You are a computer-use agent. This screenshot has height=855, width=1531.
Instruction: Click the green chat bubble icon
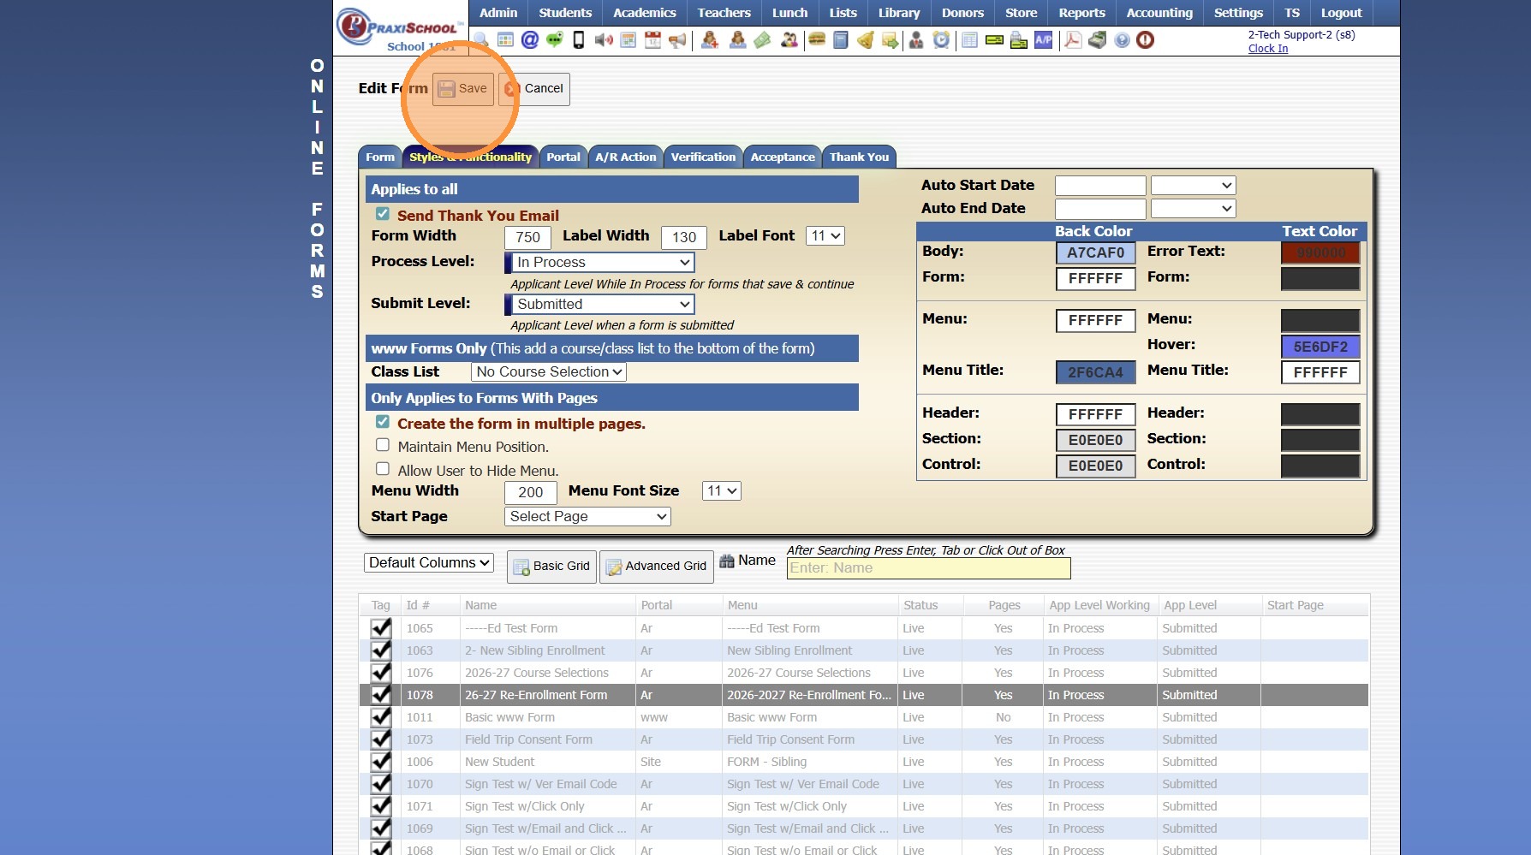[x=554, y=39]
